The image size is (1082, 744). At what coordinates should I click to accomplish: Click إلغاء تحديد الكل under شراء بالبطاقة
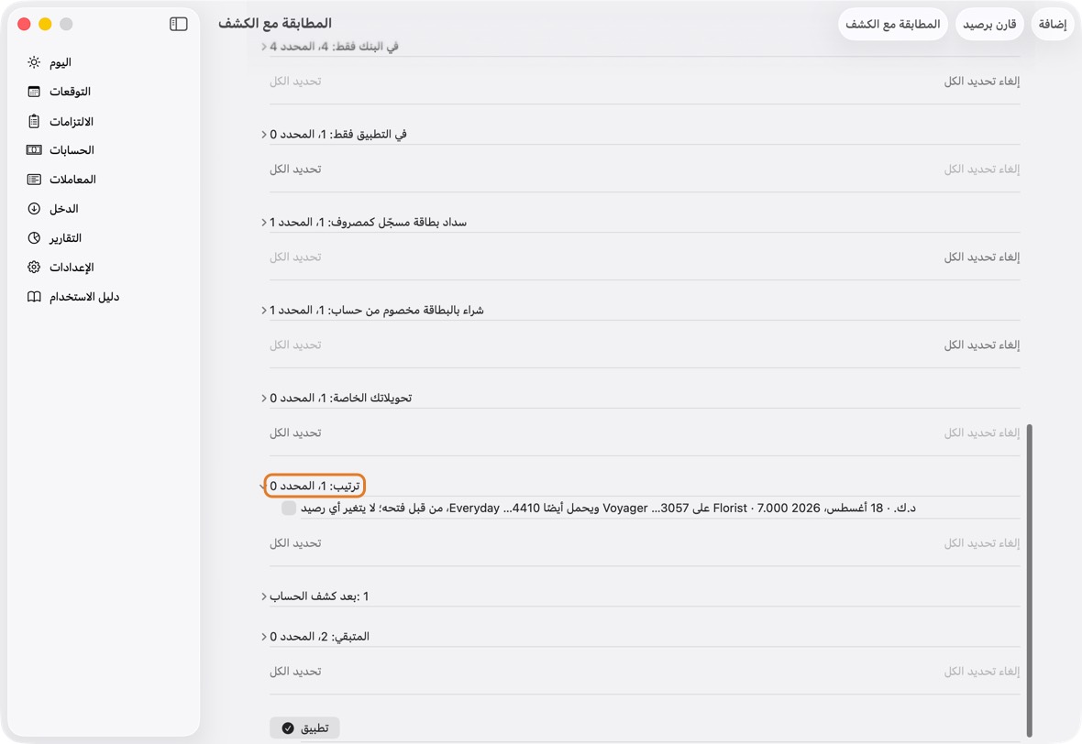coord(981,345)
